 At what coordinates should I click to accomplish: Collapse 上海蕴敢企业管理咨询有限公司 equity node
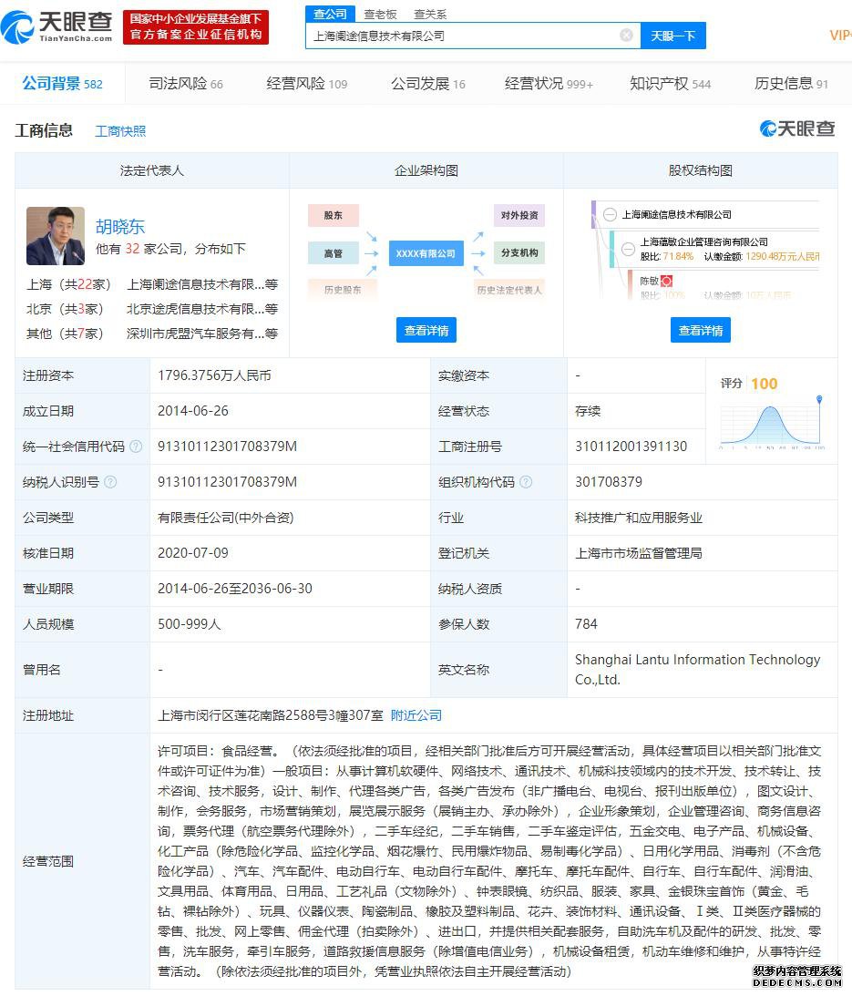tap(629, 249)
